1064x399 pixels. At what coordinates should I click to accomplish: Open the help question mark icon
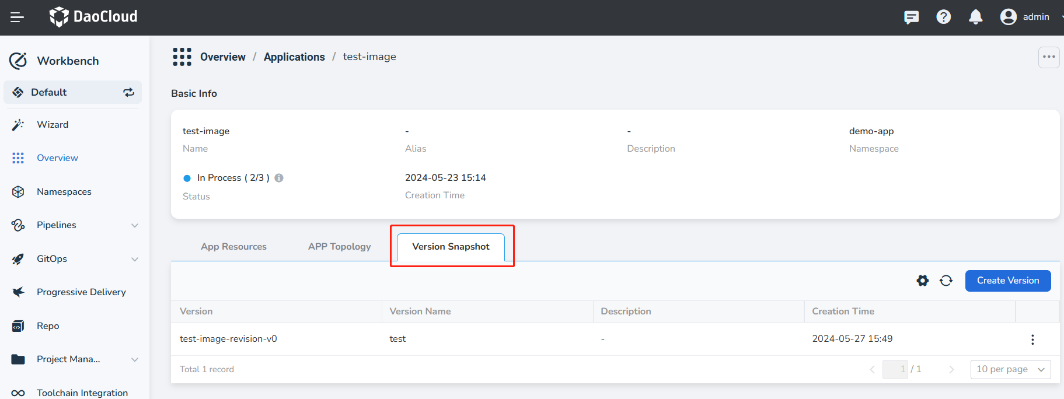pos(943,17)
